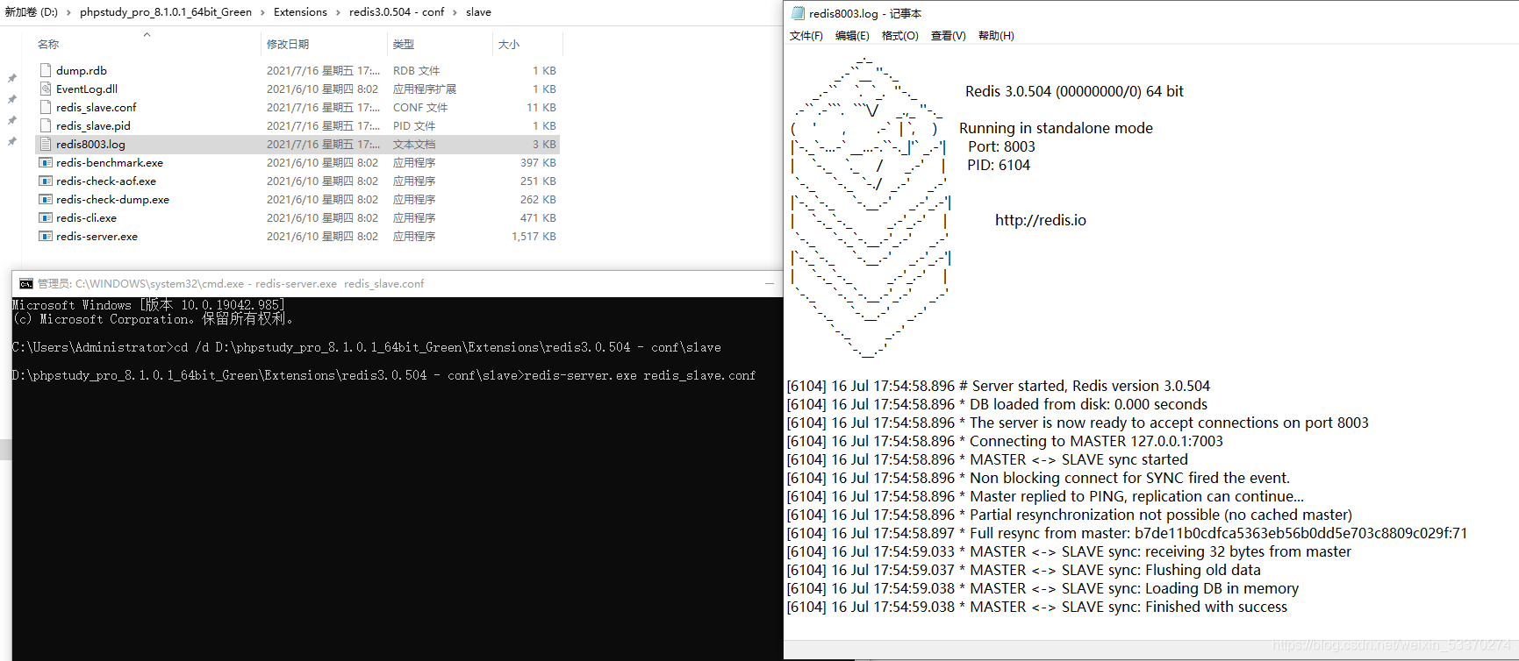Click the 1,517 KB size cell
The width and height of the screenshot is (1519, 661).
click(x=534, y=236)
